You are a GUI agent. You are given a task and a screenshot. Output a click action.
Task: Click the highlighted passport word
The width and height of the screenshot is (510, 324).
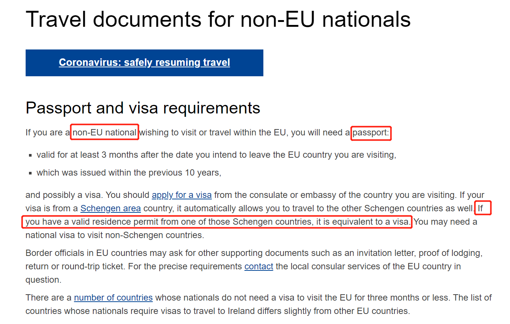click(370, 133)
